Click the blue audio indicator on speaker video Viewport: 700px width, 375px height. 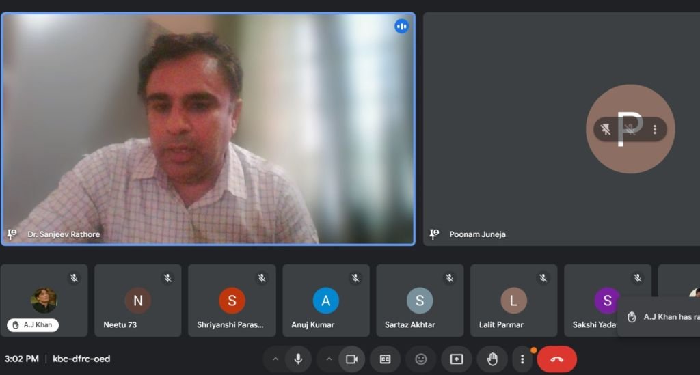[x=401, y=27]
